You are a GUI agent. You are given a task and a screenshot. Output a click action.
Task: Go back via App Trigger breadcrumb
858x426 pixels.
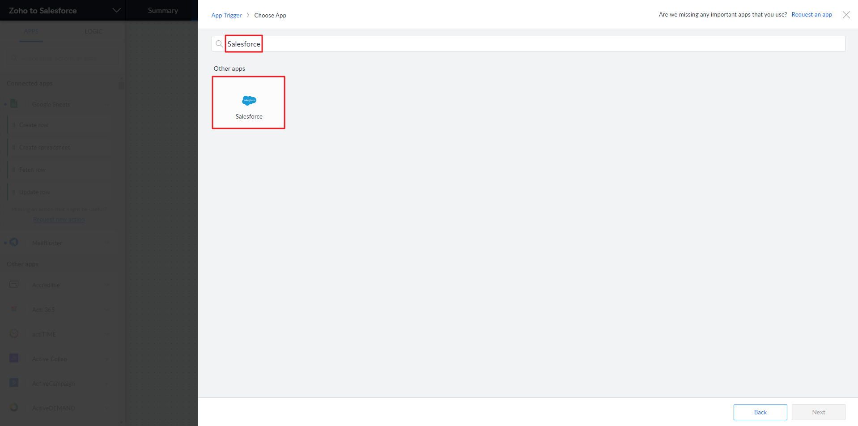[x=226, y=15]
